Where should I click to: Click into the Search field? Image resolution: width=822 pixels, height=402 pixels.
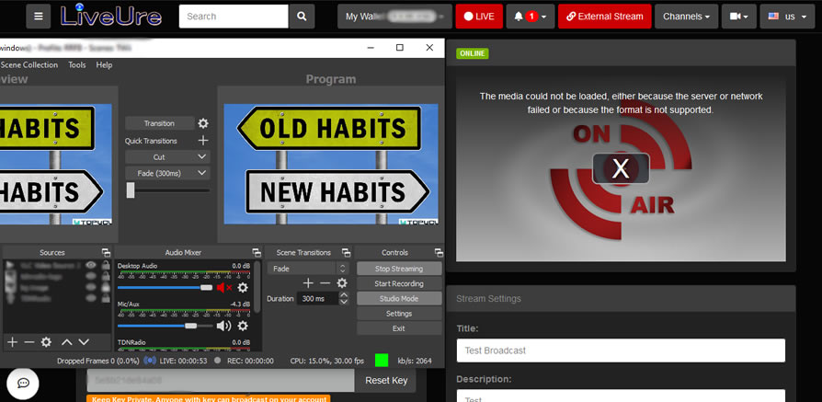[234, 17]
